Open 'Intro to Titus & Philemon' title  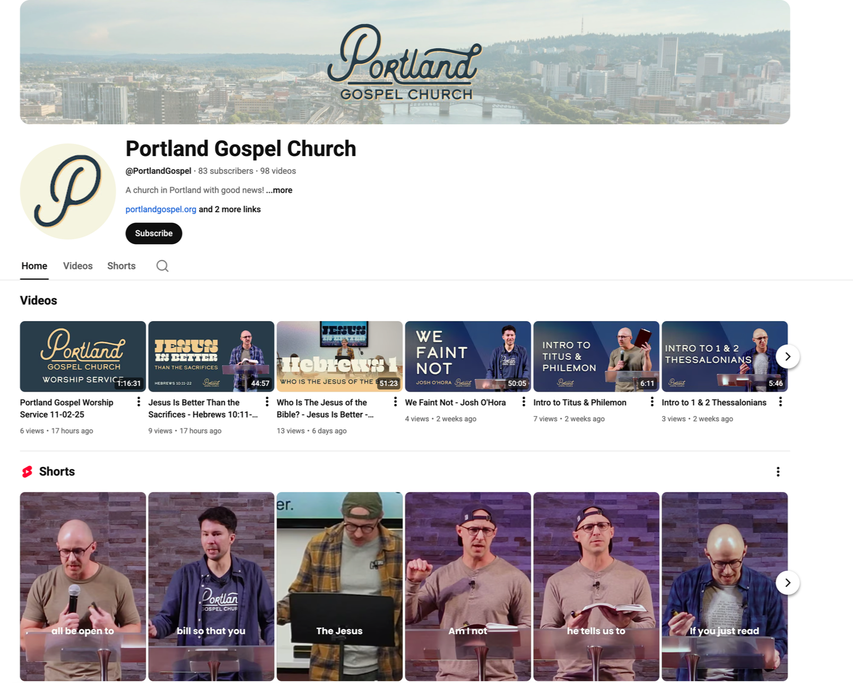580,403
